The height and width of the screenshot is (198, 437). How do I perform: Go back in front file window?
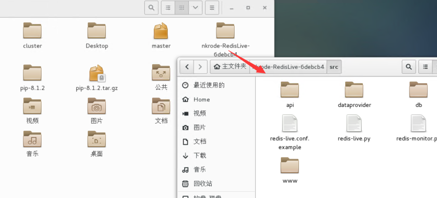[187, 67]
